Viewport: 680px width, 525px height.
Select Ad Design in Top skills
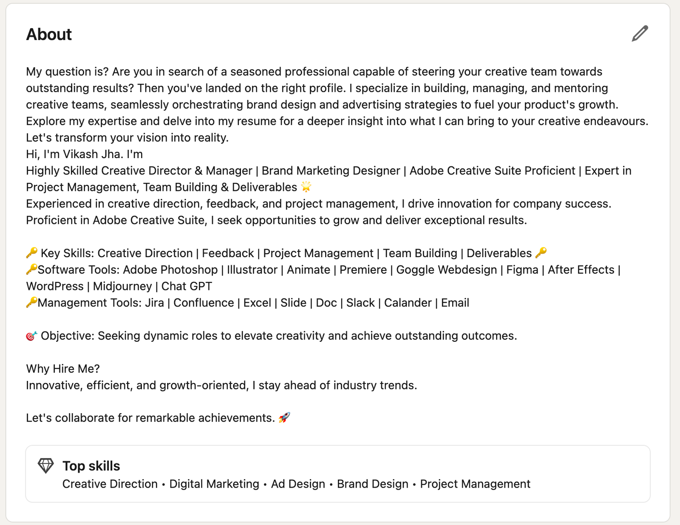[x=298, y=484]
